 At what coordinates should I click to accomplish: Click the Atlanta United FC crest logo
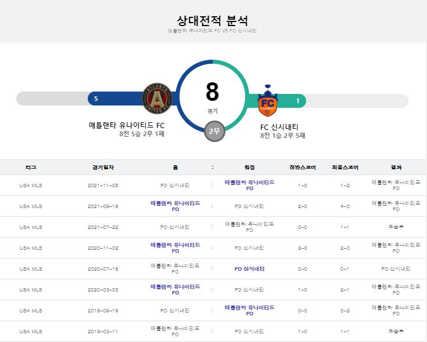tap(157, 99)
